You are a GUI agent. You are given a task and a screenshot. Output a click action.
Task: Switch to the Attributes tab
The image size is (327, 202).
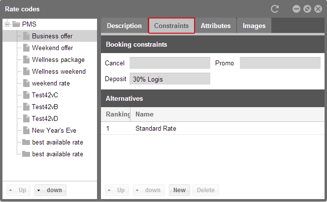click(215, 26)
